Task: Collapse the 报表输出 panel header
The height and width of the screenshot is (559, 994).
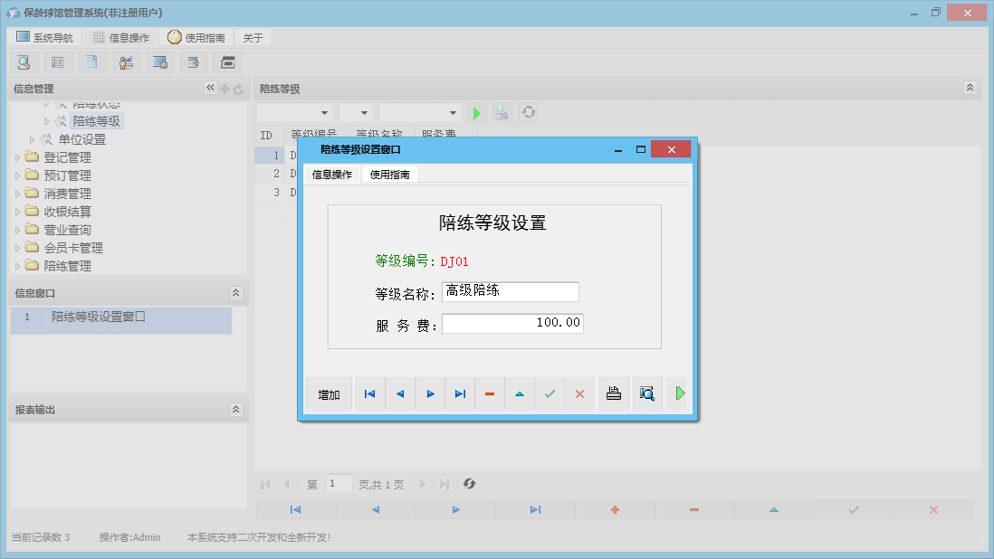Action: tap(235, 409)
